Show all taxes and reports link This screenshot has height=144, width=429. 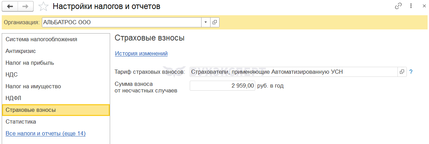point(46,133)
